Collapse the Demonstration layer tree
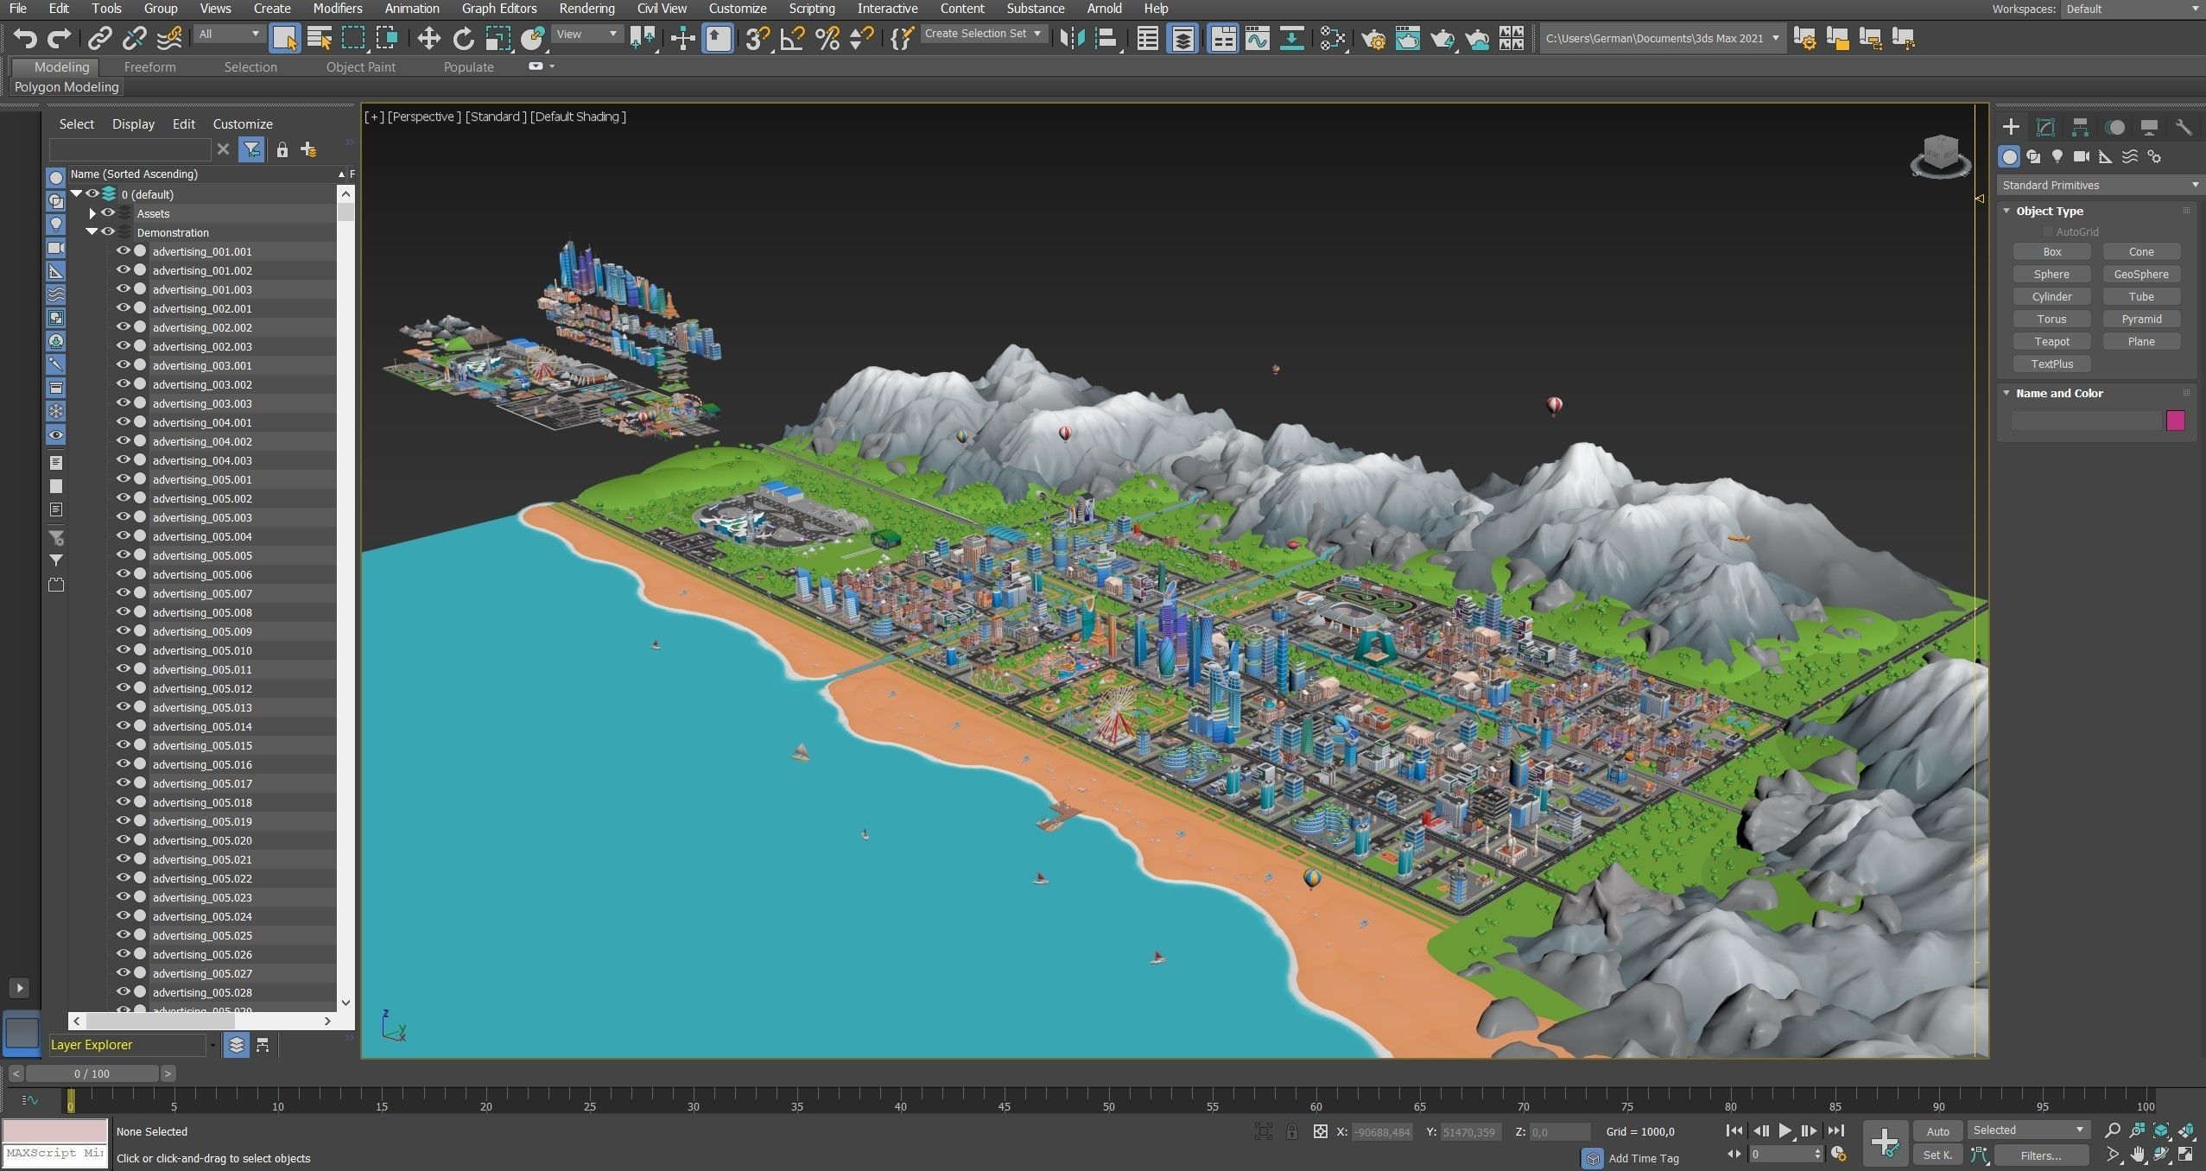 [92, 232]
